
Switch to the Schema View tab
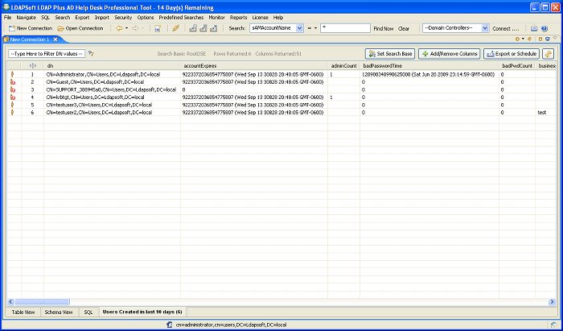tap(59, 311)
